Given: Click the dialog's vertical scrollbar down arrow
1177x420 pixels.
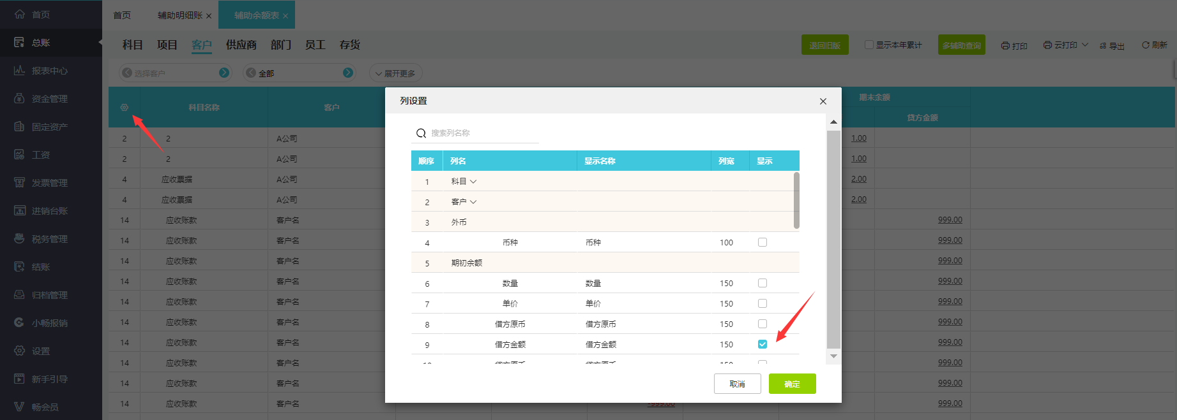Looking at the screenshot, I should 833,356.
